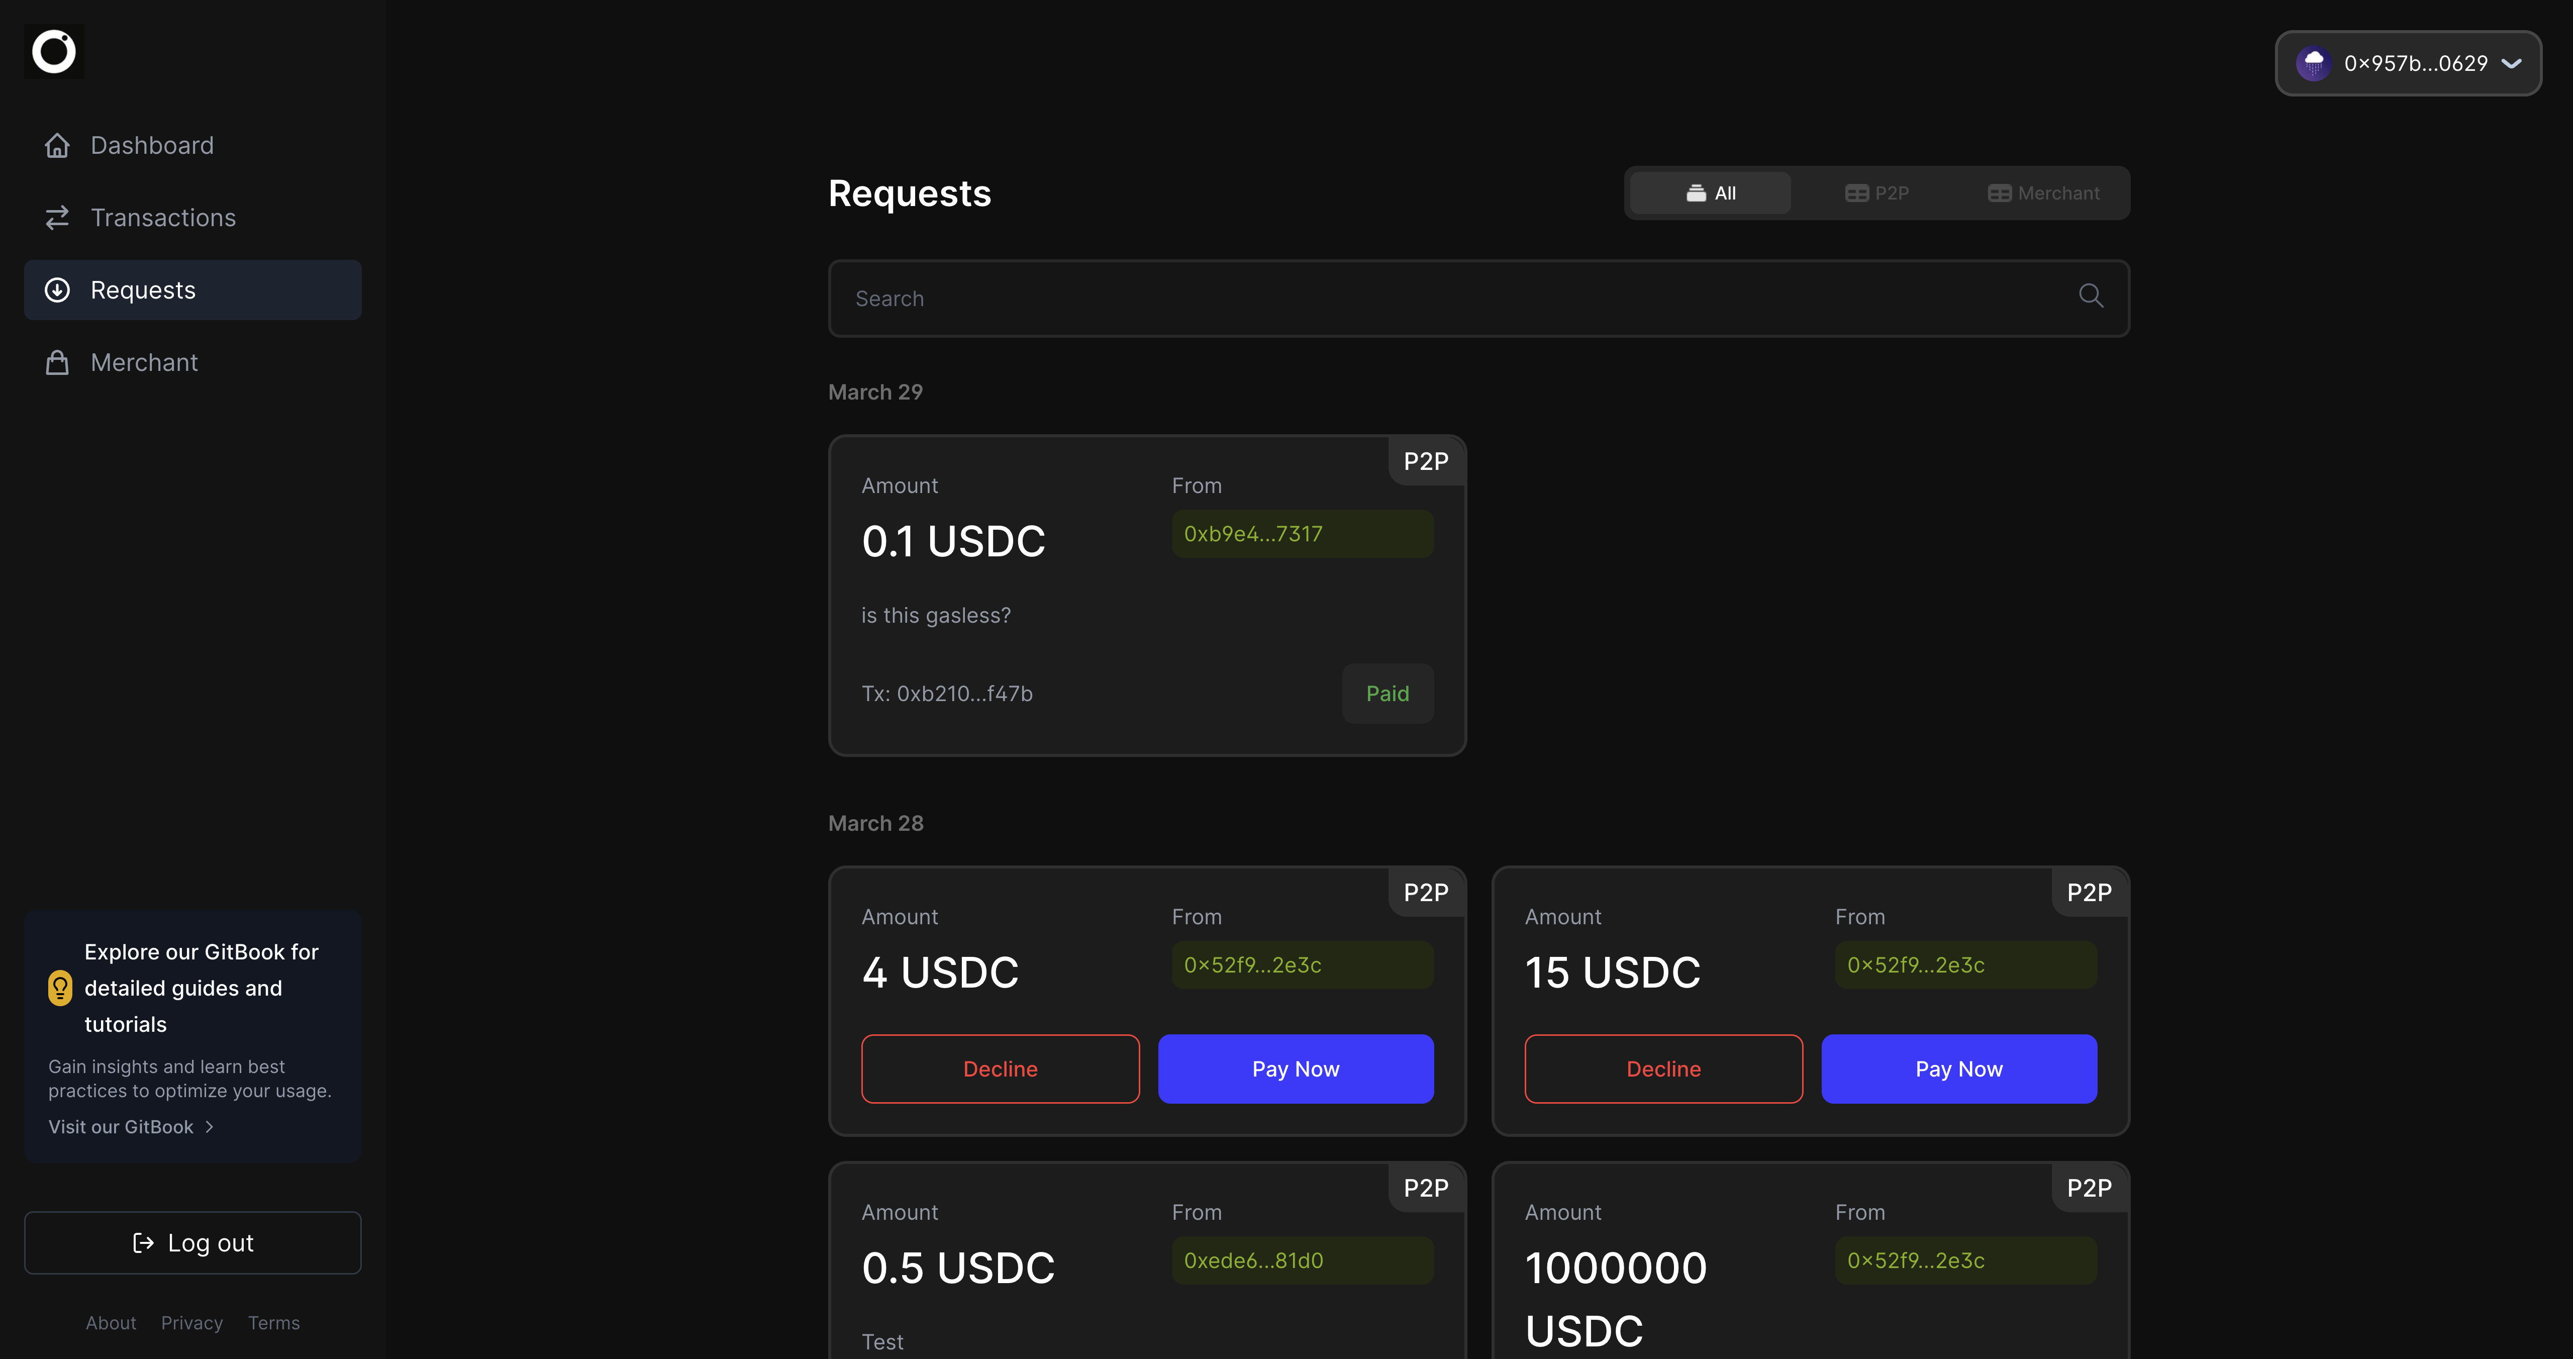Click the wallet avatar icon
The width and height of the screenshot is (2573, 1359).
[x=2313, y=64]
